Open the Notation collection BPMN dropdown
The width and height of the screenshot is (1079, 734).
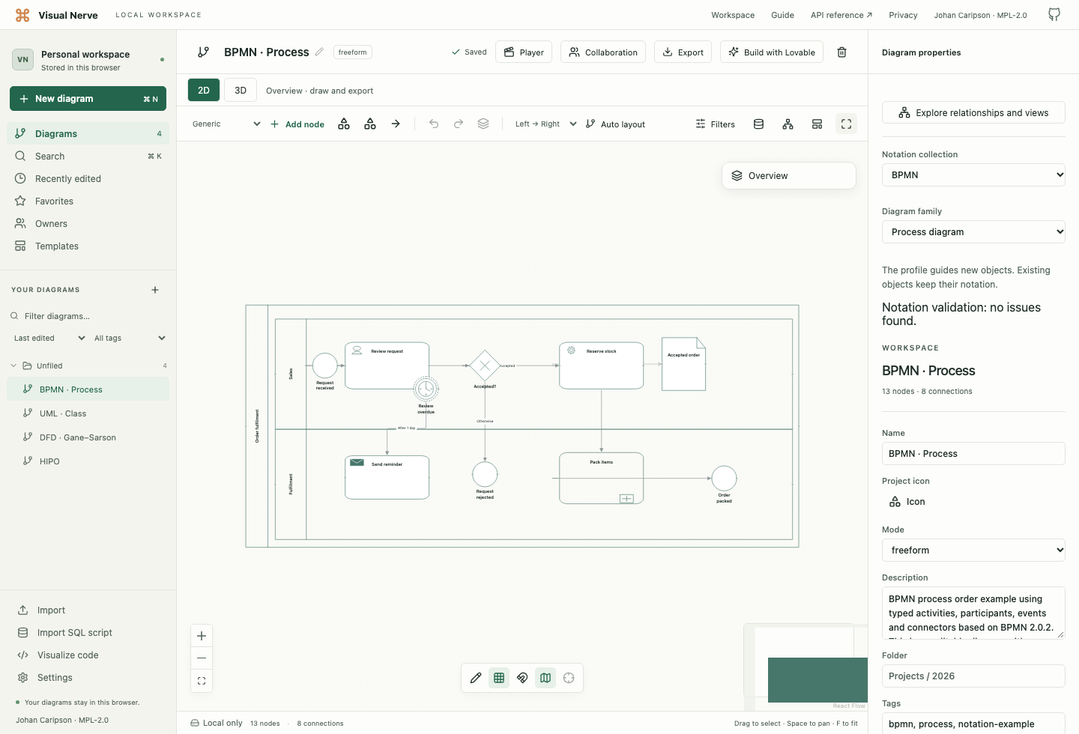973,175
